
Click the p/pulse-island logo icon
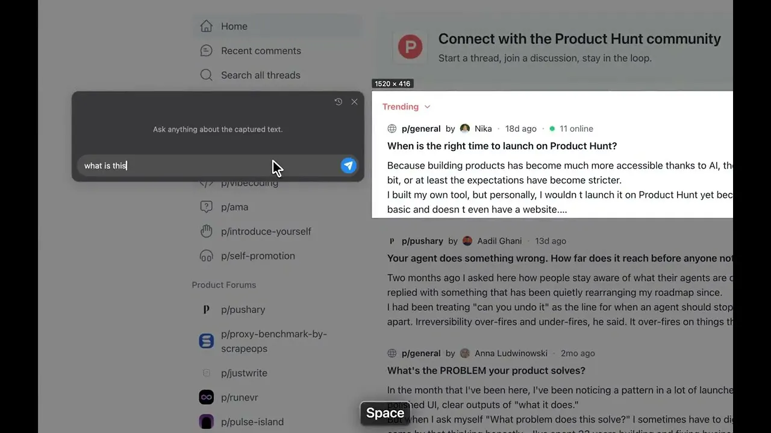click(x=206, y=422)
